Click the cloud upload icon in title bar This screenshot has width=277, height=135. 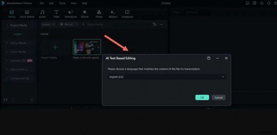coord(262,3)
